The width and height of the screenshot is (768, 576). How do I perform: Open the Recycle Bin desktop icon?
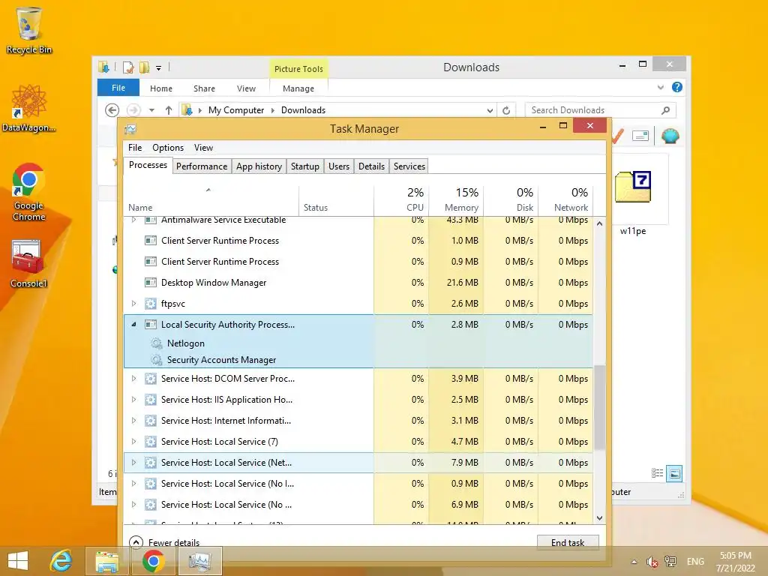[x=29, y=30]
